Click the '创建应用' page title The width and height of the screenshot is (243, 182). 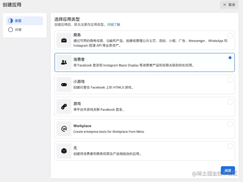(x=12, y=5)
